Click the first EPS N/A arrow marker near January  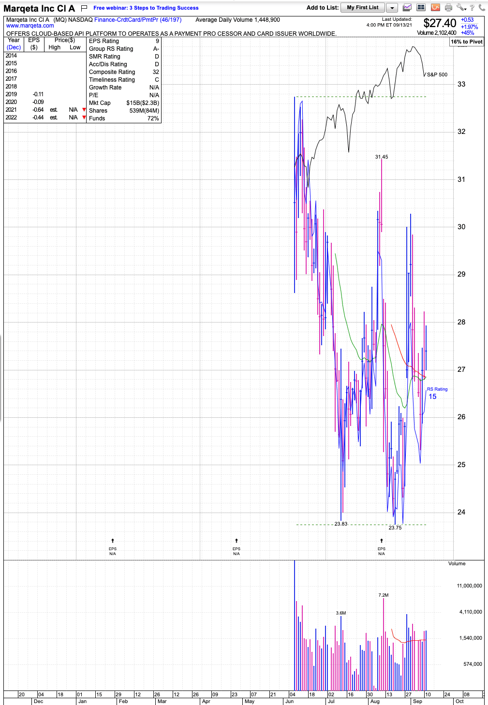click(x=113, y=541)
